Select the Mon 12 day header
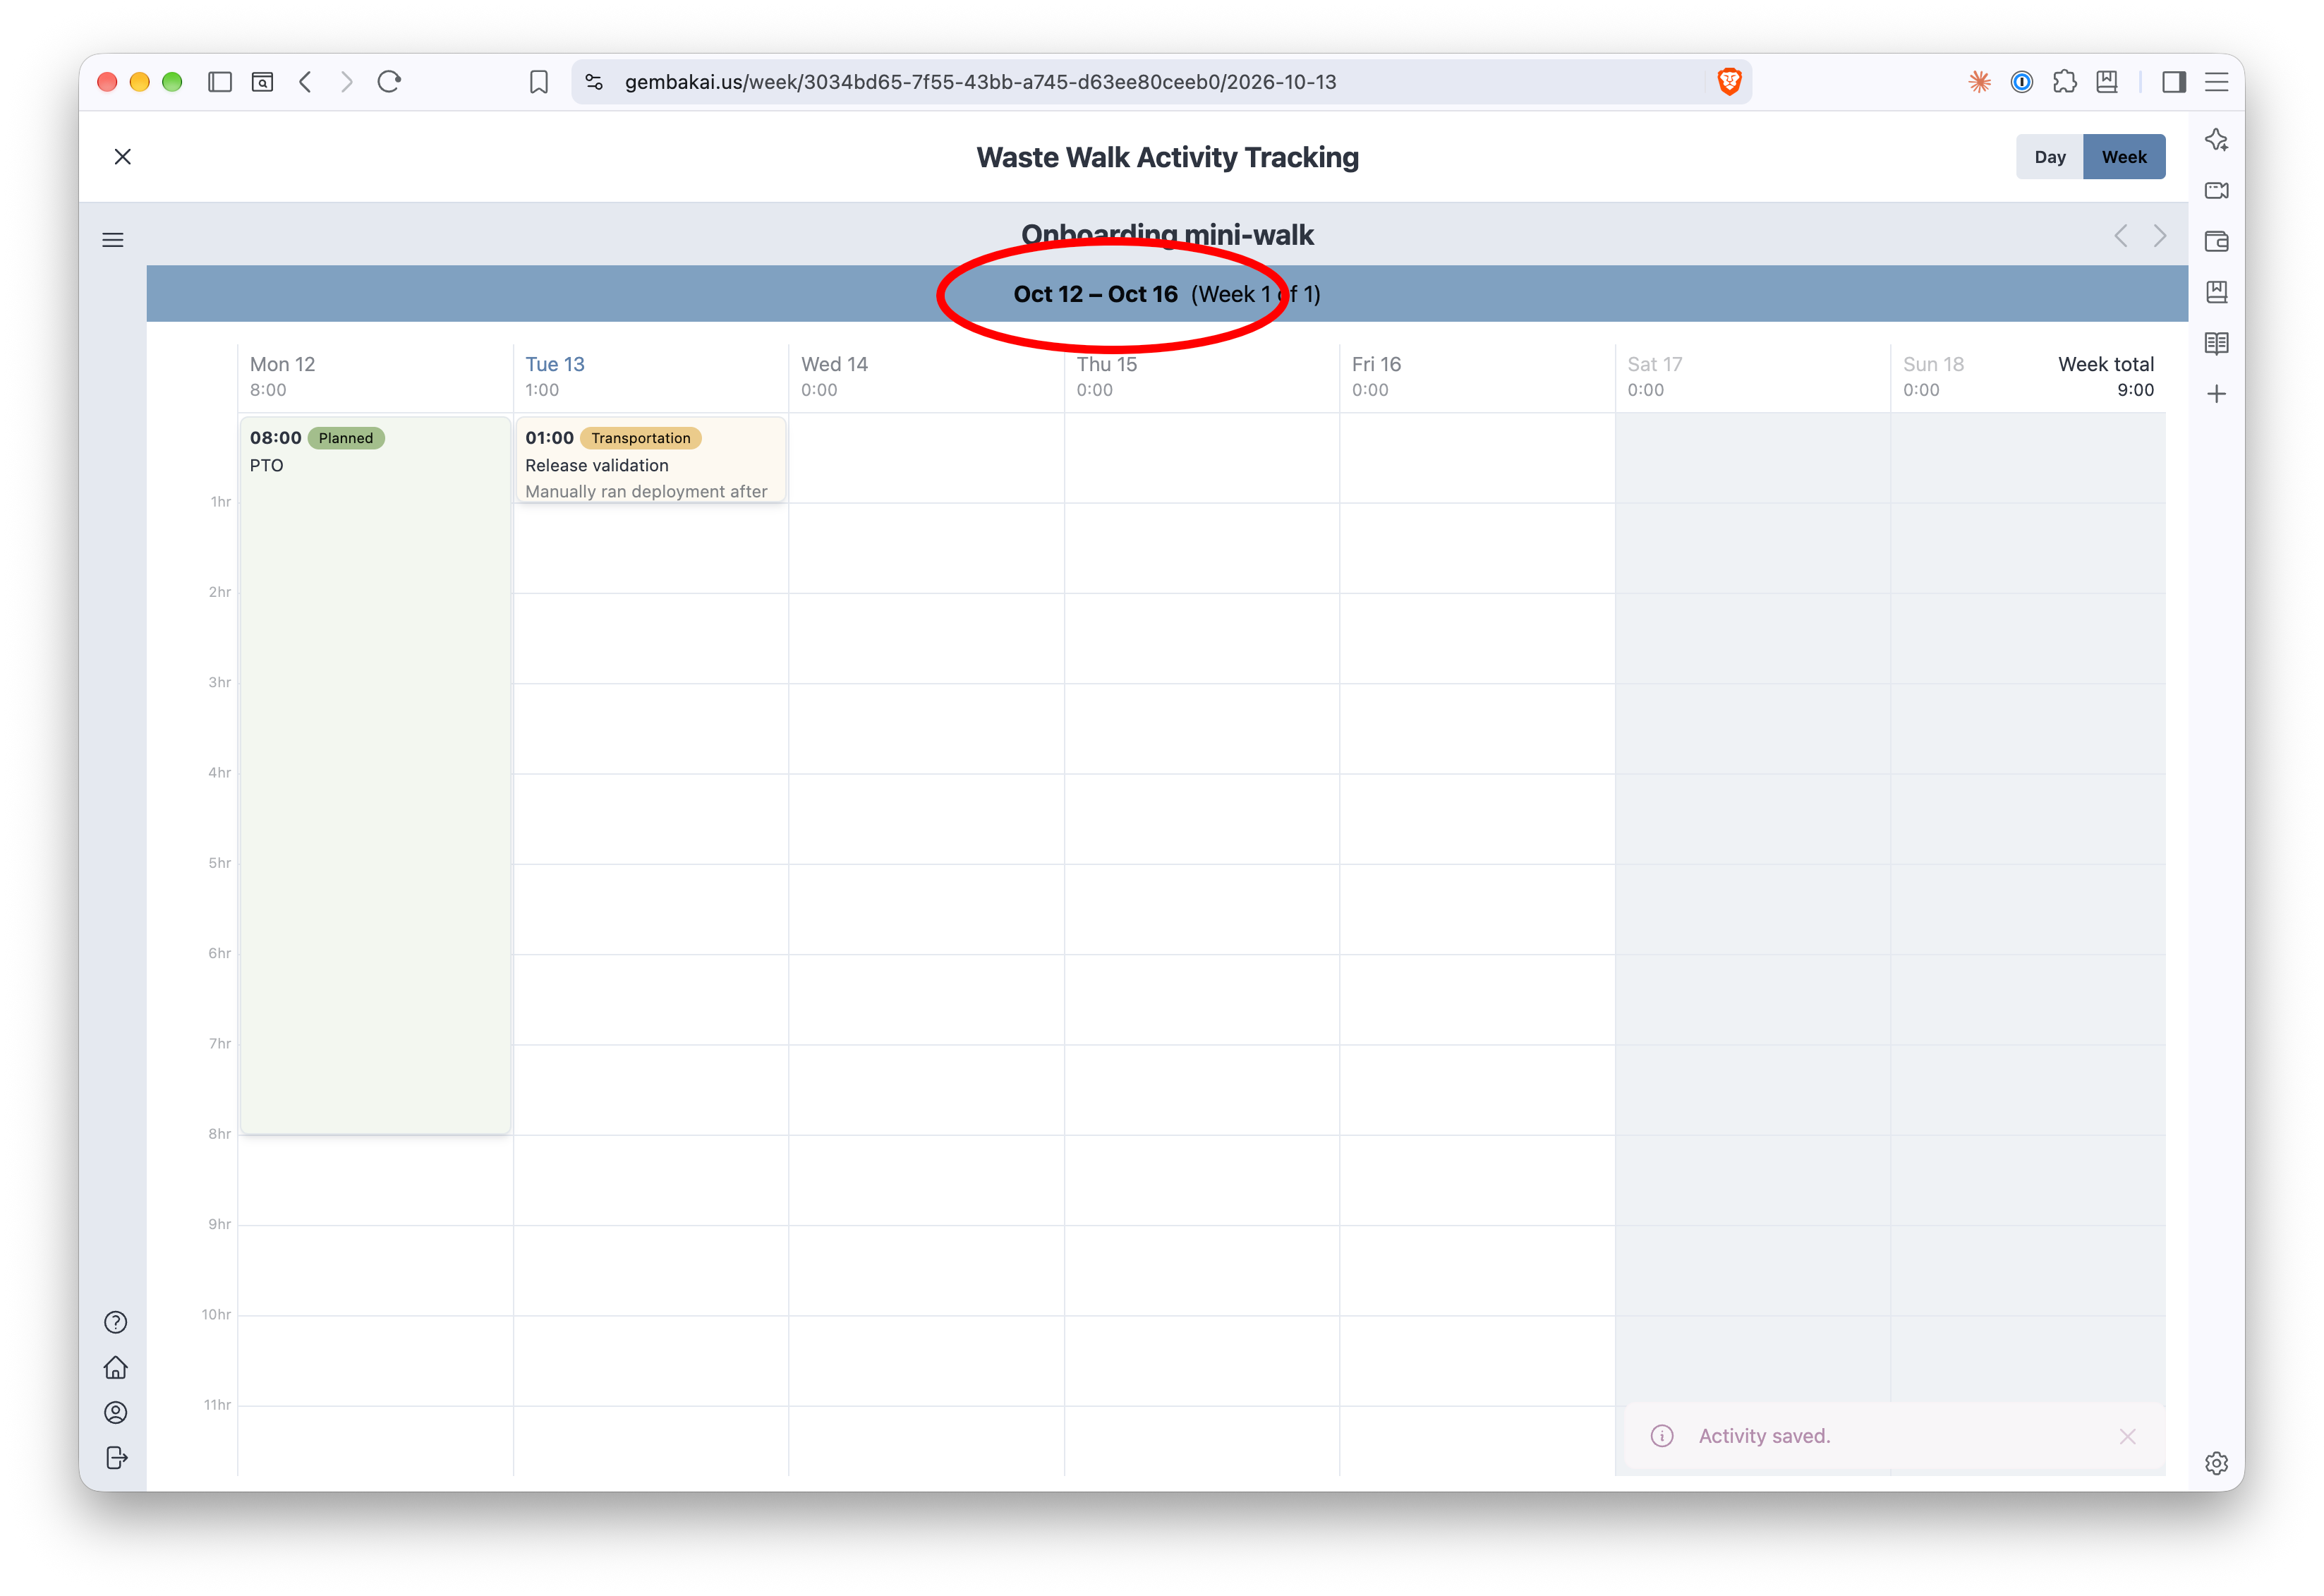Viewport: 2324px width, 1596px height. (282, 364)
